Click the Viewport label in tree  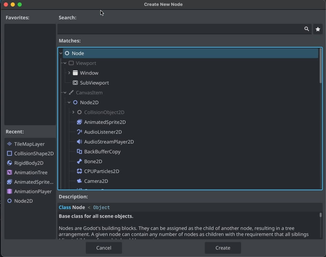86,63
